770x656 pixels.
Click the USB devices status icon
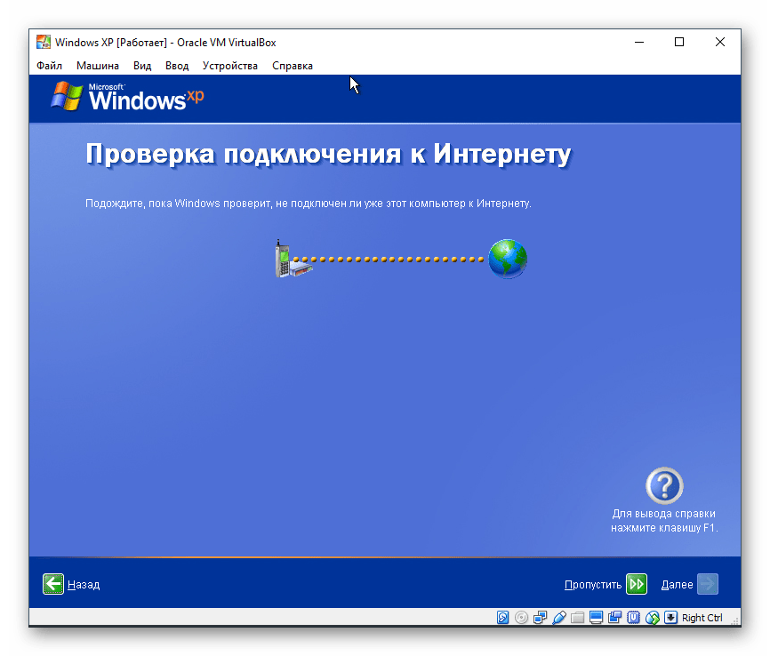559,617
